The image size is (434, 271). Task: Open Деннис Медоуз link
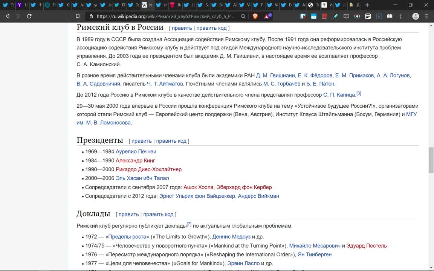[231, 237]
